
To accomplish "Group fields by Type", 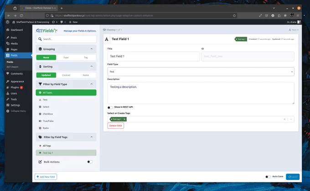I will (x=66, y=58).
